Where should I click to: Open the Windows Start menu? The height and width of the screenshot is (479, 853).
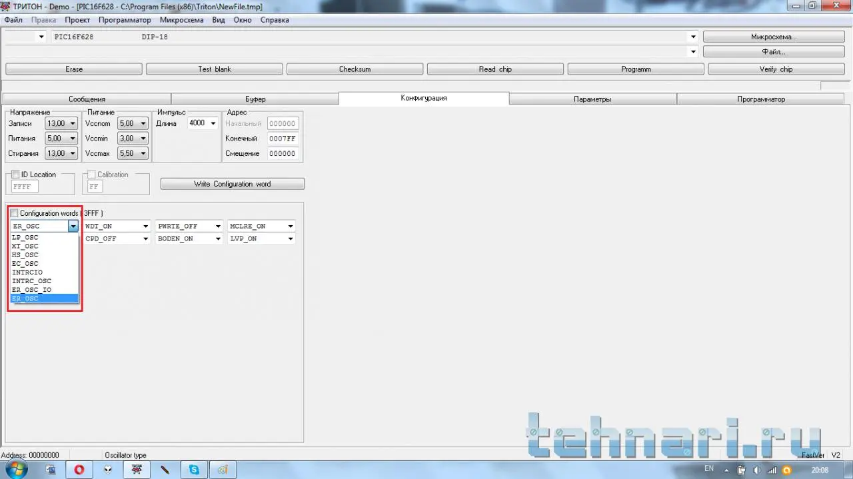(16, 469)
